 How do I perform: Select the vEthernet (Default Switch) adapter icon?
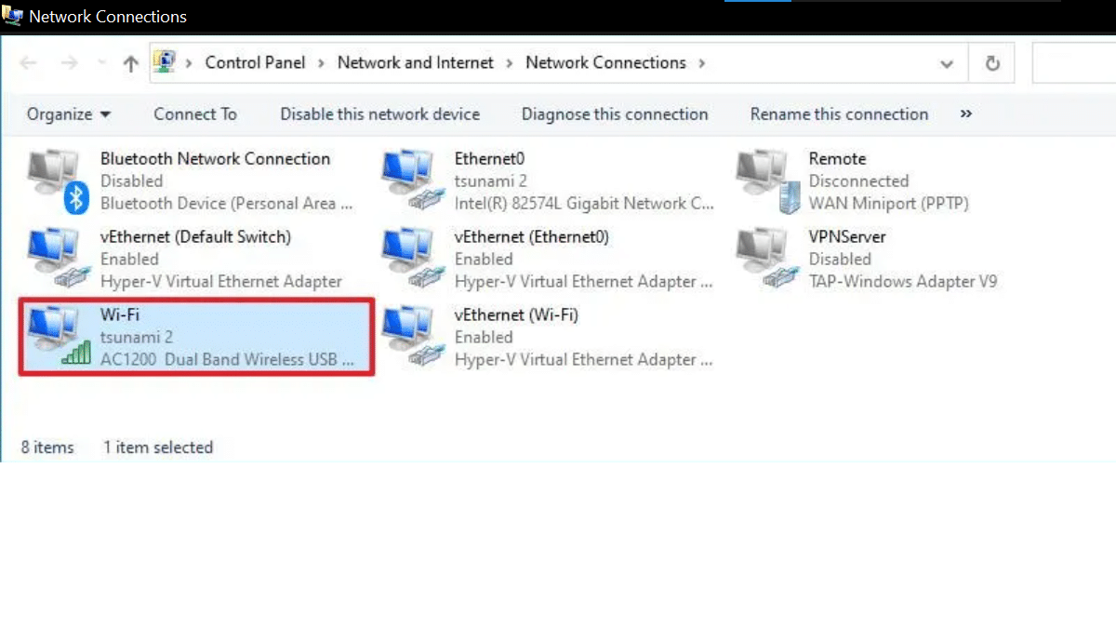click(58, 259)
